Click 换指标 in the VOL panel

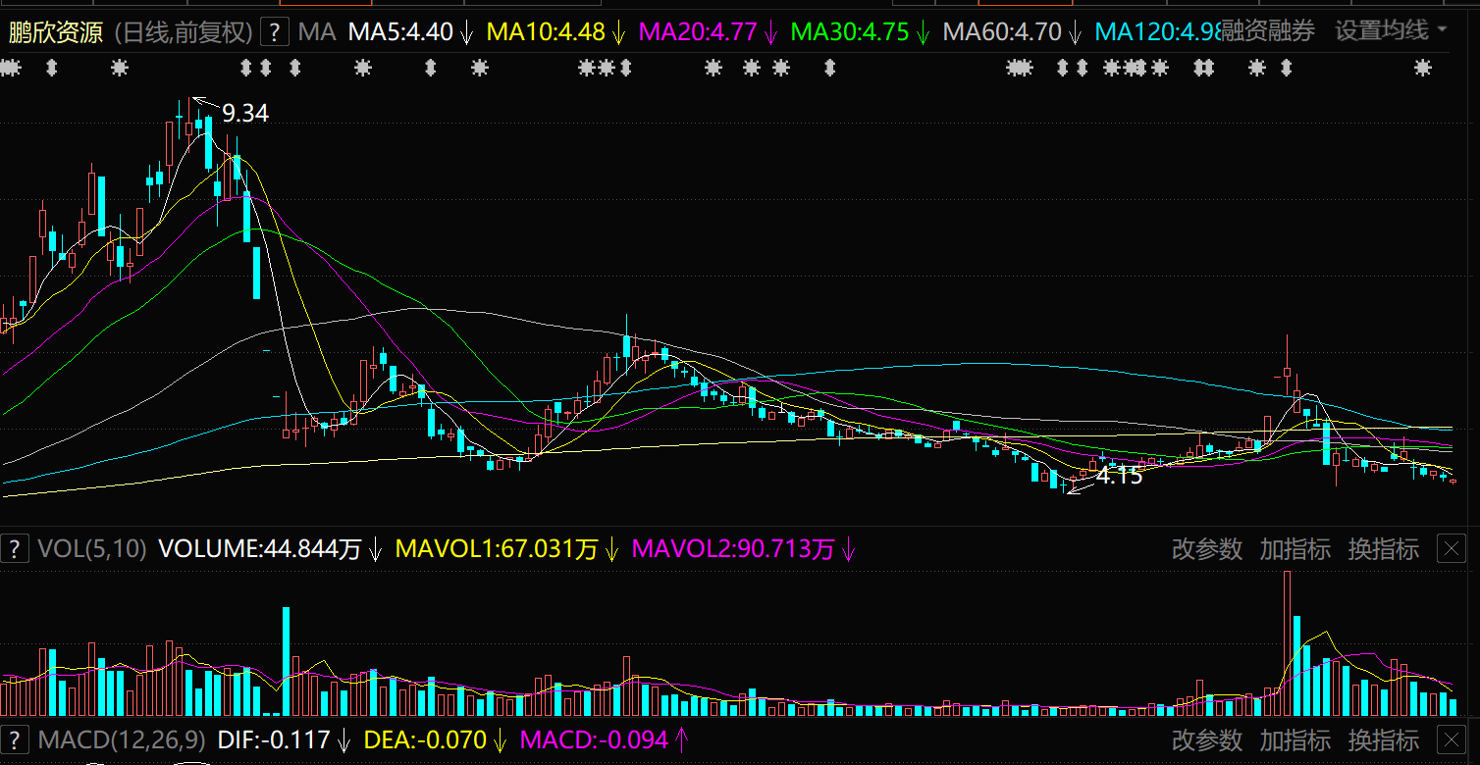[1383, 549]
